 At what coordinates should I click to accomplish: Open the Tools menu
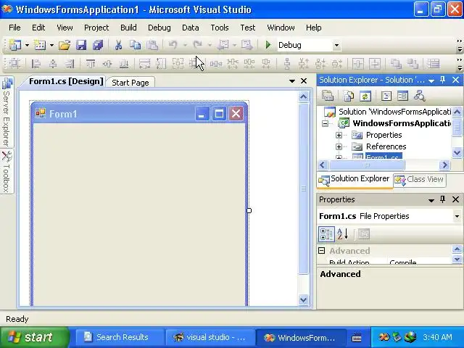[220, 28]
